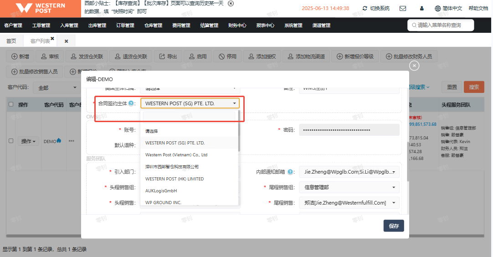
Task: Open the 操作 dropdown in DEMO row
Action: coord(28,141)
